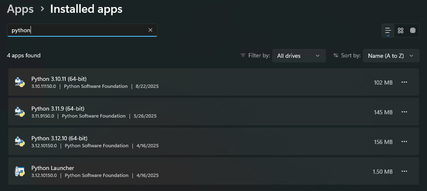Select the Python 3.10.11 (64-bit) entry

(214, 82)
